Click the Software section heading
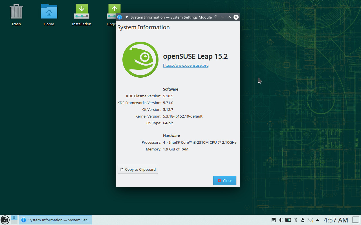 171,89
